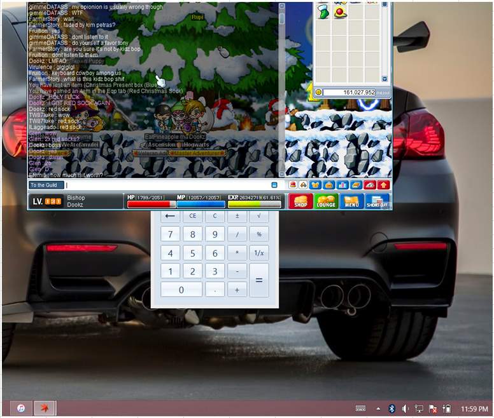Click the chat message input field

167,185
